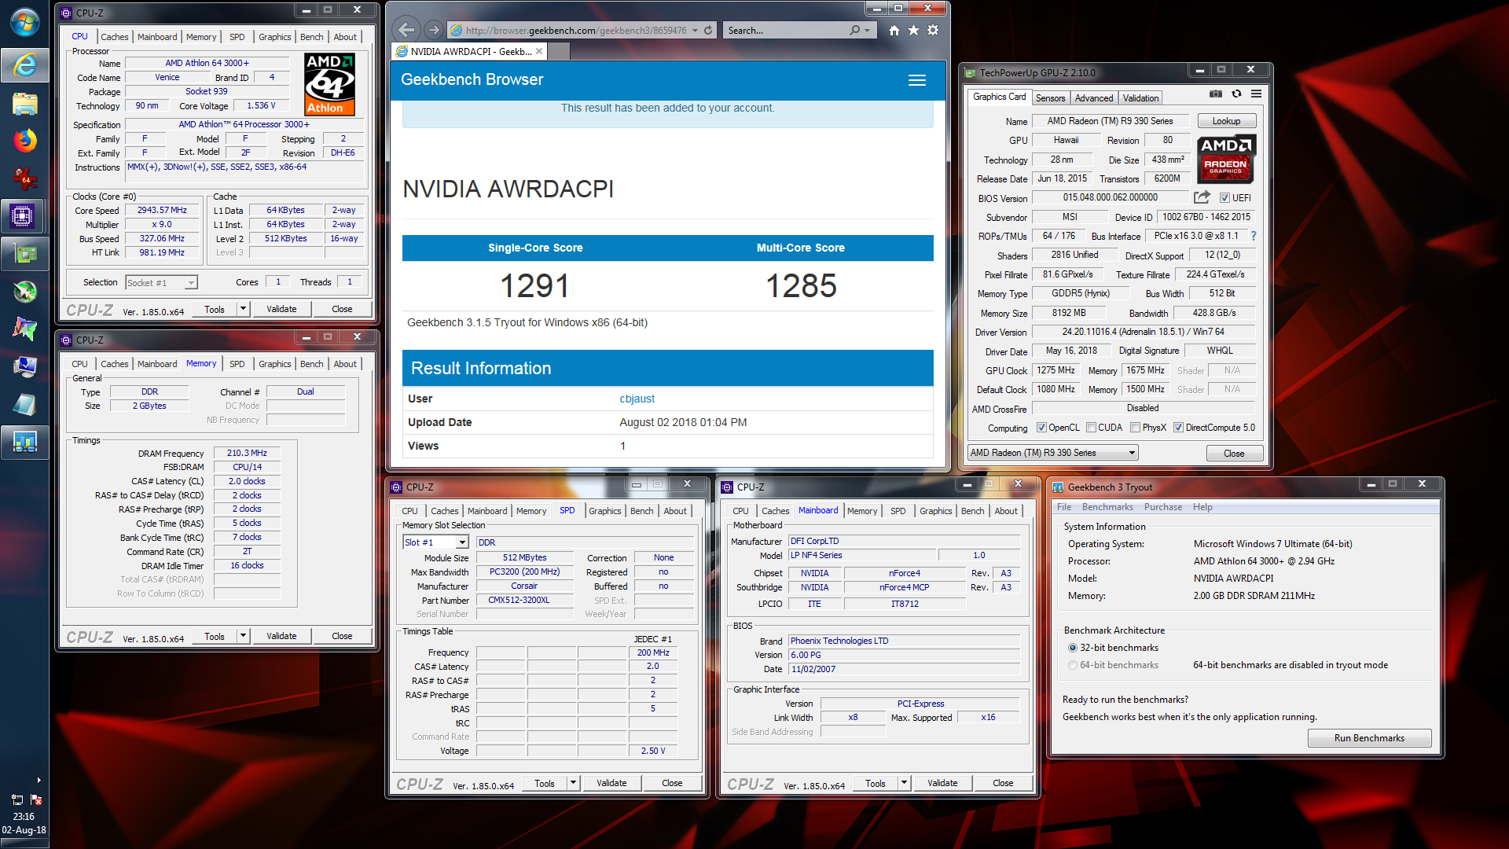Switch to GPU-Z via green card taskbar icon
The width and height of the screenshot is (1509, 849).
pos(24,253)
